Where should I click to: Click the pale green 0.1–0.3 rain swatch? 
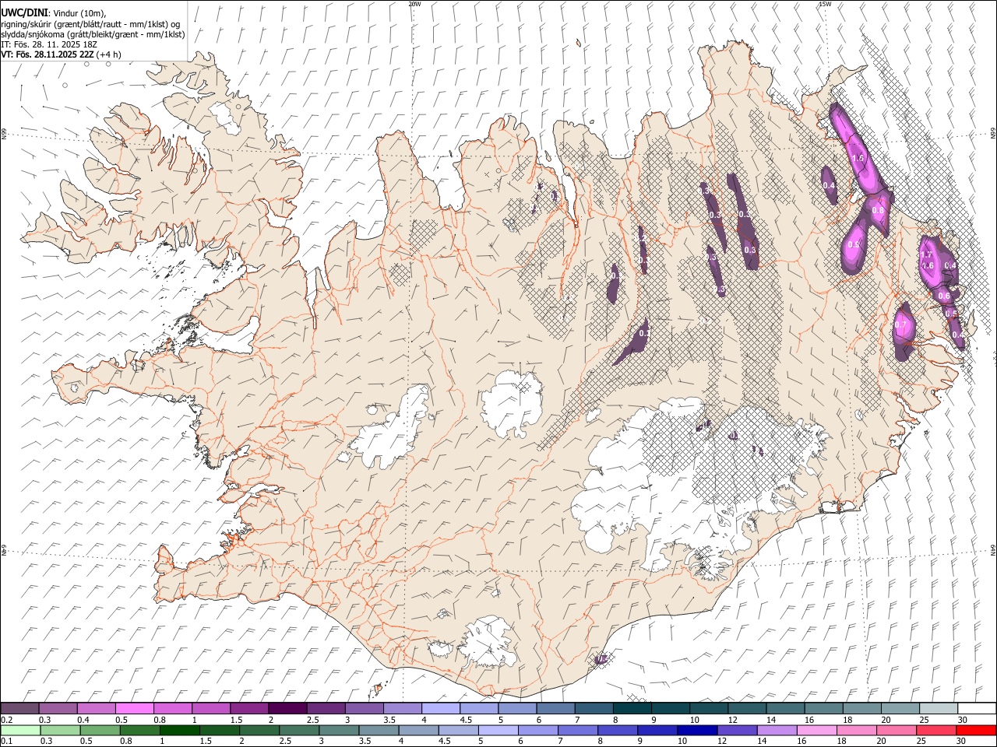pos(20,730)
